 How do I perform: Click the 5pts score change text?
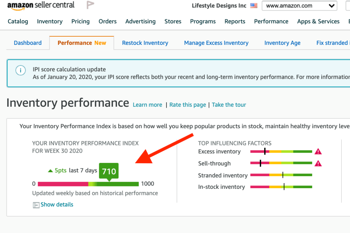tap(60, 170)
